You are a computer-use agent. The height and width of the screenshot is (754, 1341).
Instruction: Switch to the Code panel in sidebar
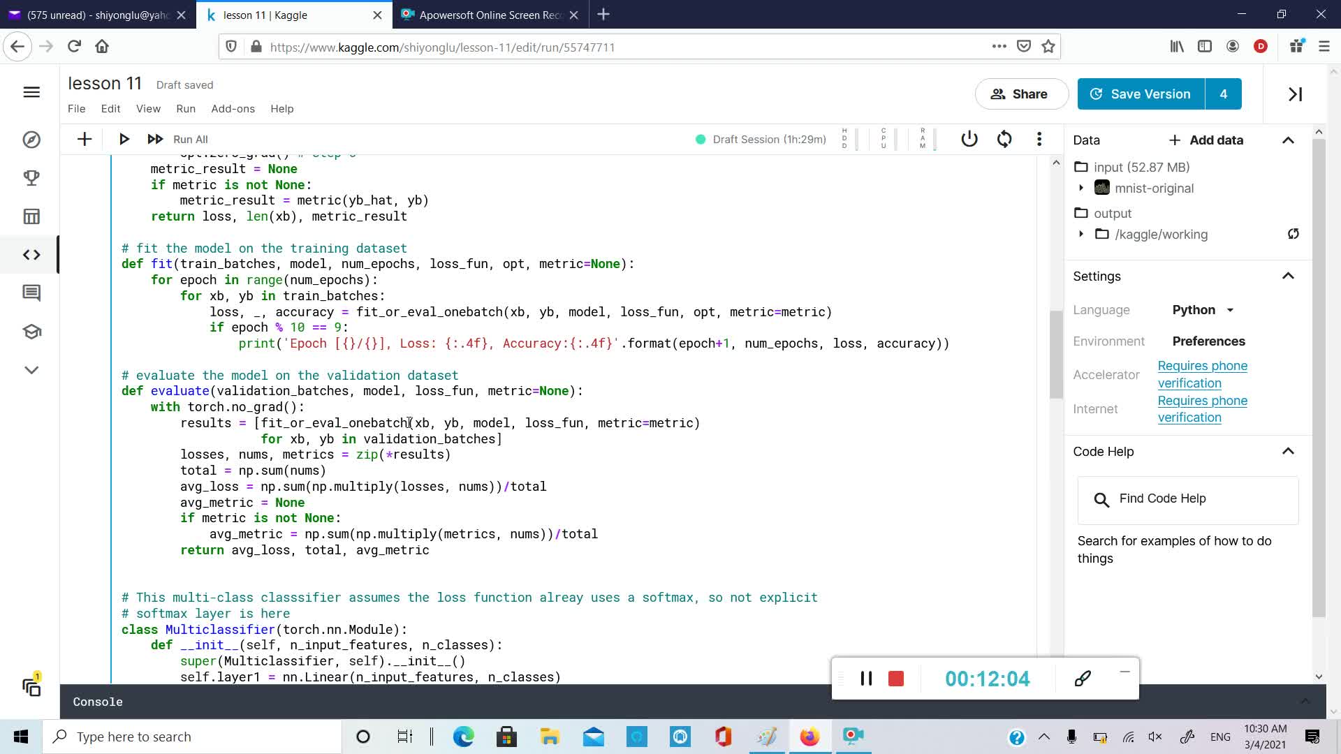(31, 254)
